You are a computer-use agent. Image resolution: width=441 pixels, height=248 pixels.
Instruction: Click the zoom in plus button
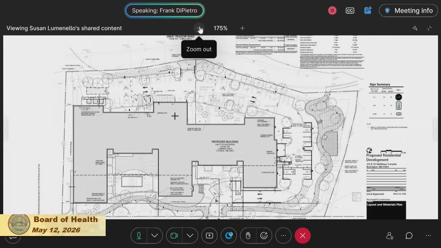(242, 28)
